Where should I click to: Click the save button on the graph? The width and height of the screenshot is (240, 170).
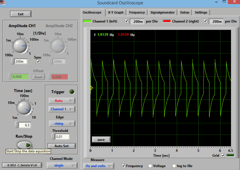[101, 140]
